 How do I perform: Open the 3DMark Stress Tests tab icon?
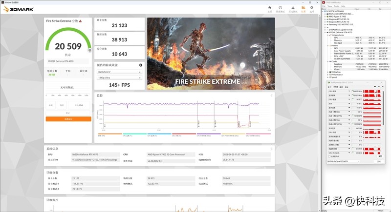point(293,8)
